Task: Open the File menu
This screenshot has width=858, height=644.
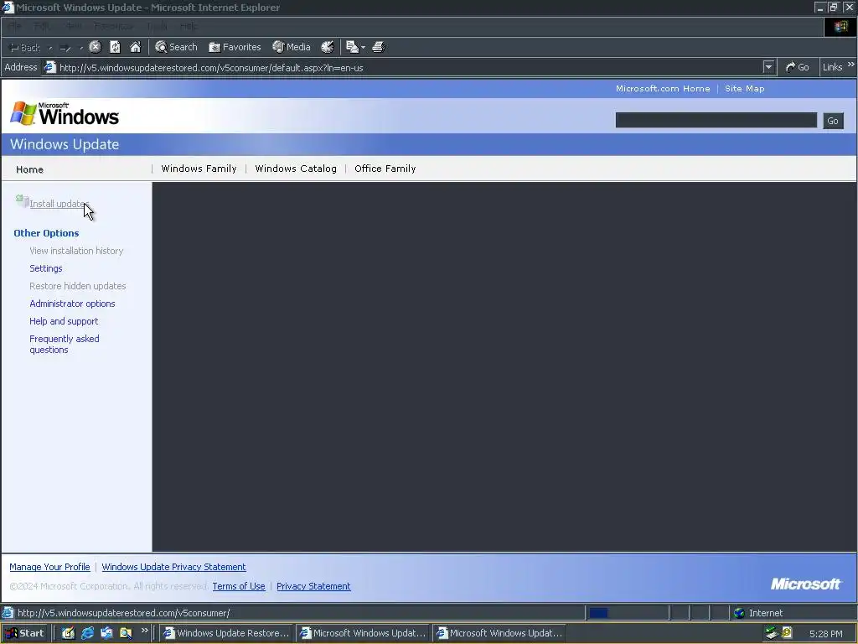Action: (14, 26)
